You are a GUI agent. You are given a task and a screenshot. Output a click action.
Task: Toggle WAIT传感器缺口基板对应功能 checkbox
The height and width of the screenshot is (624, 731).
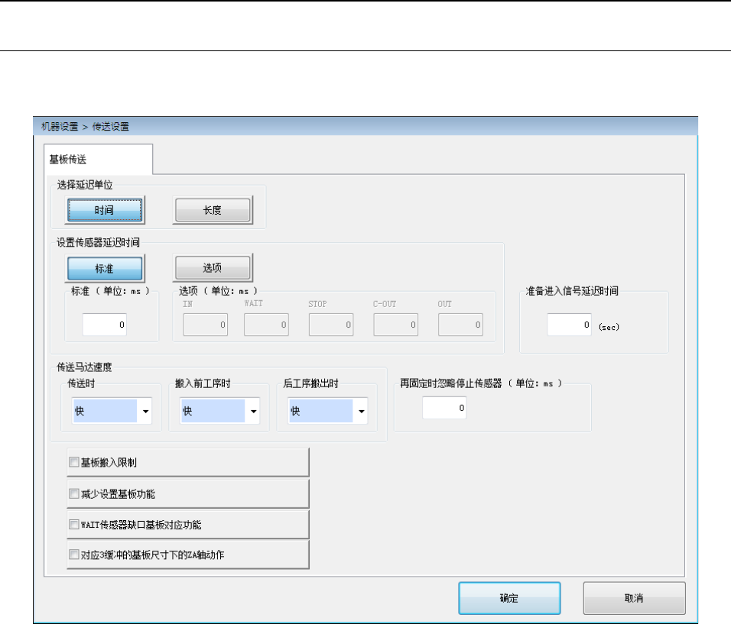(73, 525)
